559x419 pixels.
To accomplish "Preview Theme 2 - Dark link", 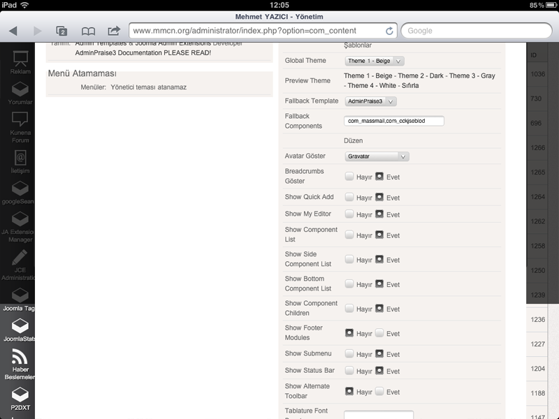I will [421, 76].
